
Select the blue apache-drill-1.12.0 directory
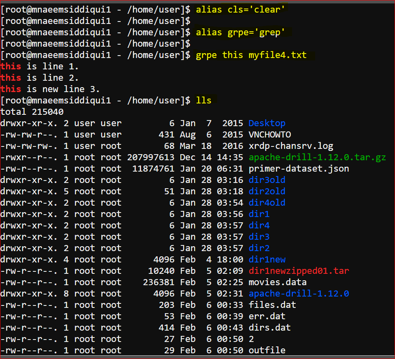click(x=299, y=293)
